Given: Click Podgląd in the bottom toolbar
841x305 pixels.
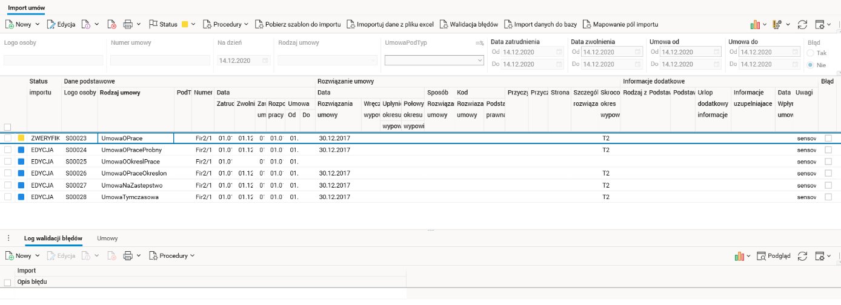Looking at the screenshot, I should (774, 256).
